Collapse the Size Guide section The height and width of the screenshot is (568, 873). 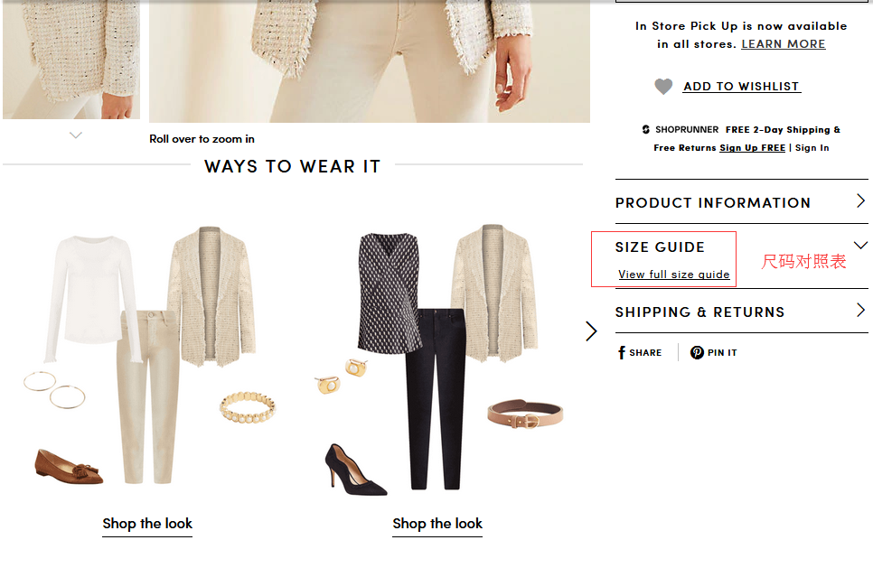pos(860,246)
